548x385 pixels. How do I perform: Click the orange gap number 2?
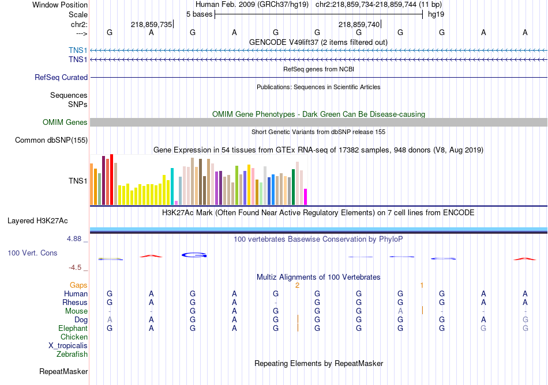pyautogui.click(x=297, y=285)
